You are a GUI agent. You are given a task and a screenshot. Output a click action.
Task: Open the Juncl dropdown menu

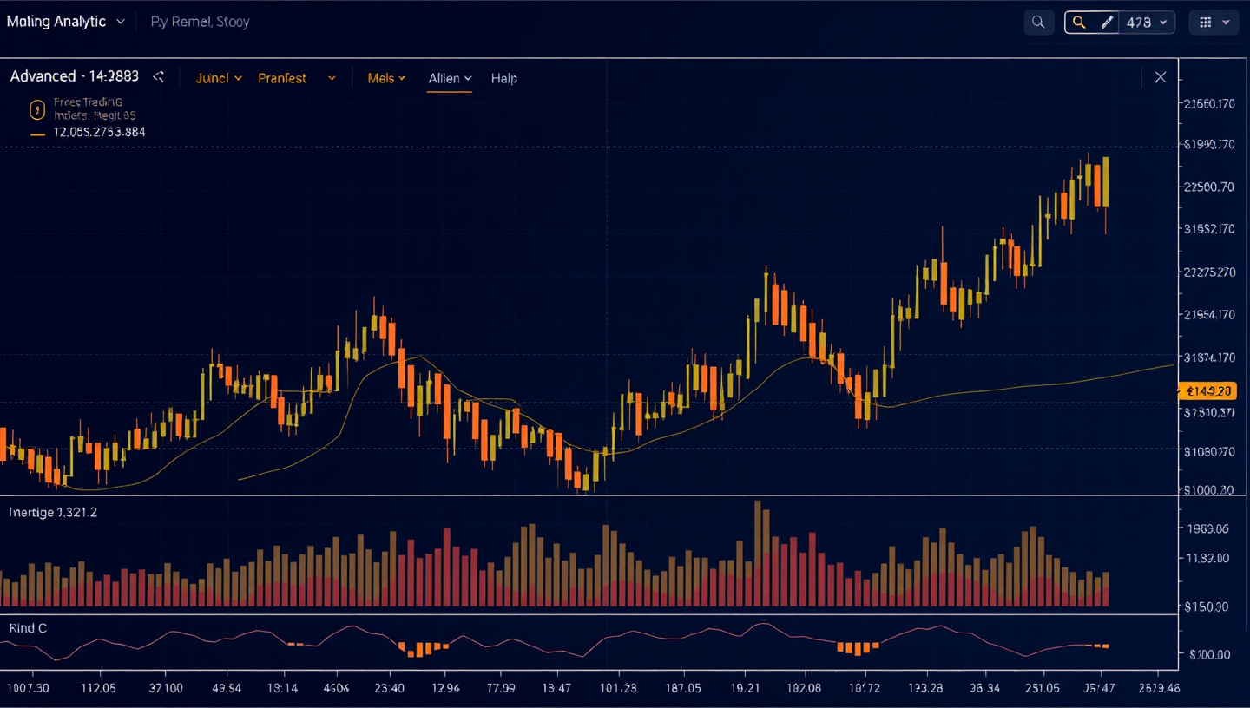click(x=219, y=78)
